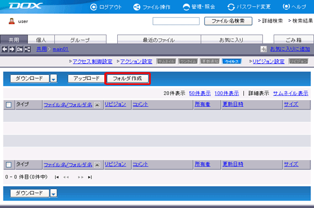Switch to サムネイル表示 view

coord(290,93)
